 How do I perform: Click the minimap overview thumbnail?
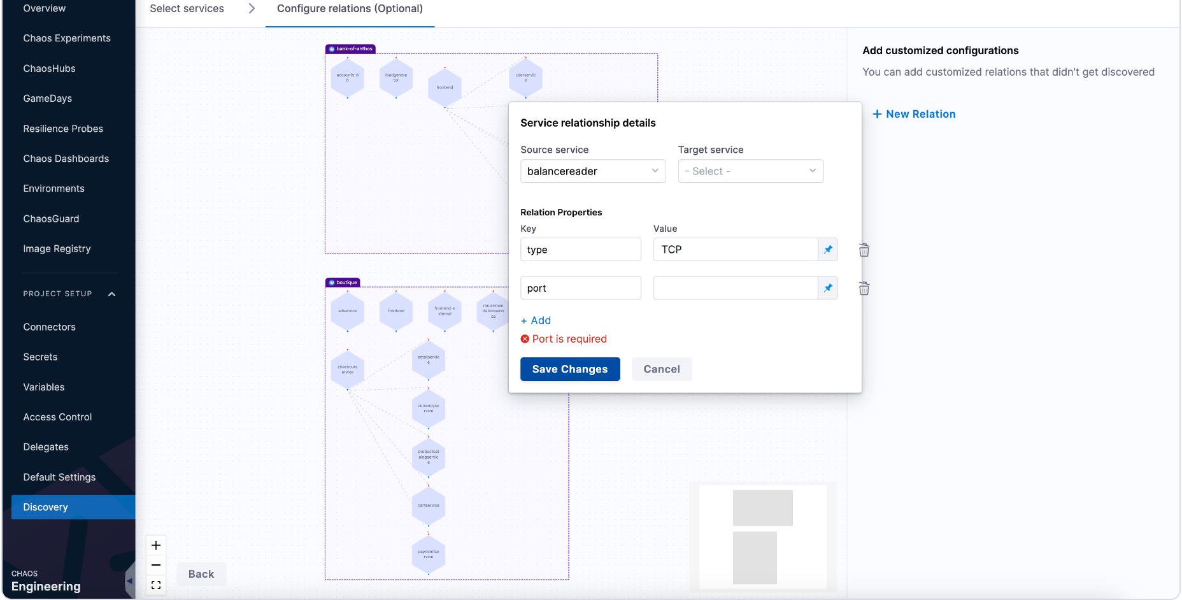point(763,537)
